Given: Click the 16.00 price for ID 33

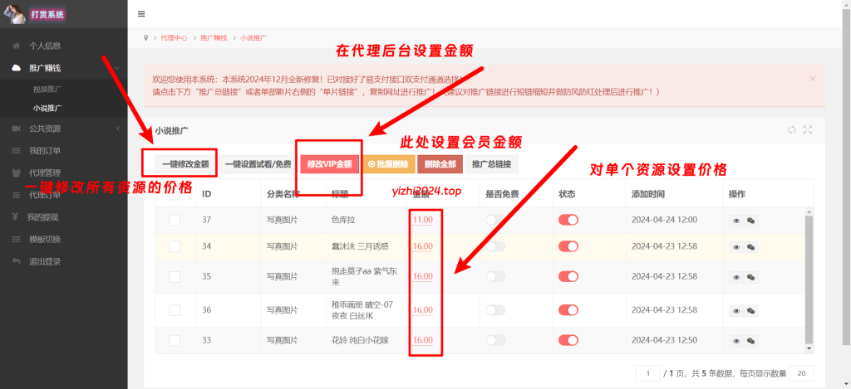Looking at the screenshot, I should coord(422,341).
